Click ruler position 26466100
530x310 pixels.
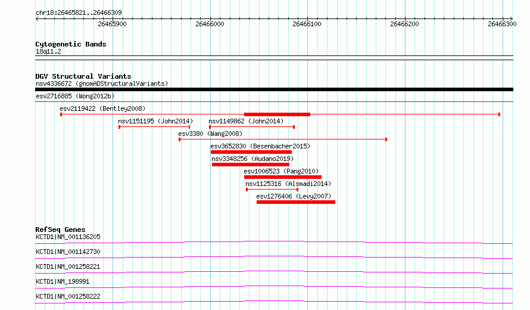(x=307, y=24)
